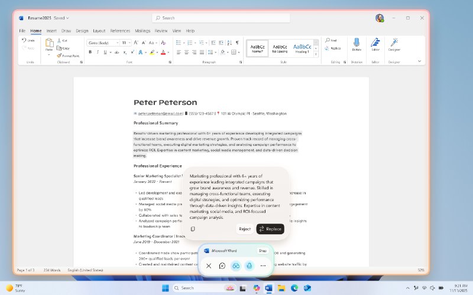Open the File menu
Viewport: 473px width, 295px height.
[22, 31]
